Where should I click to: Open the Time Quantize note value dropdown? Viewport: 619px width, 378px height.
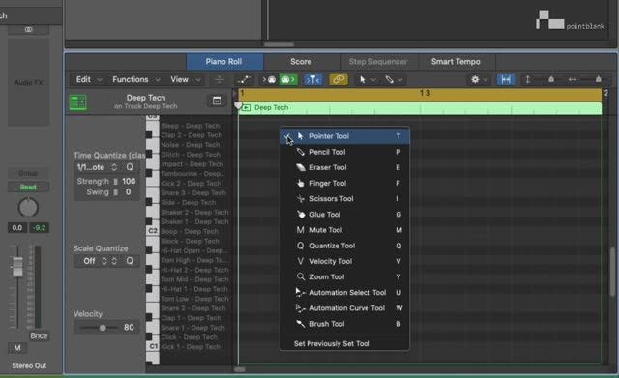tap(97, 167)
